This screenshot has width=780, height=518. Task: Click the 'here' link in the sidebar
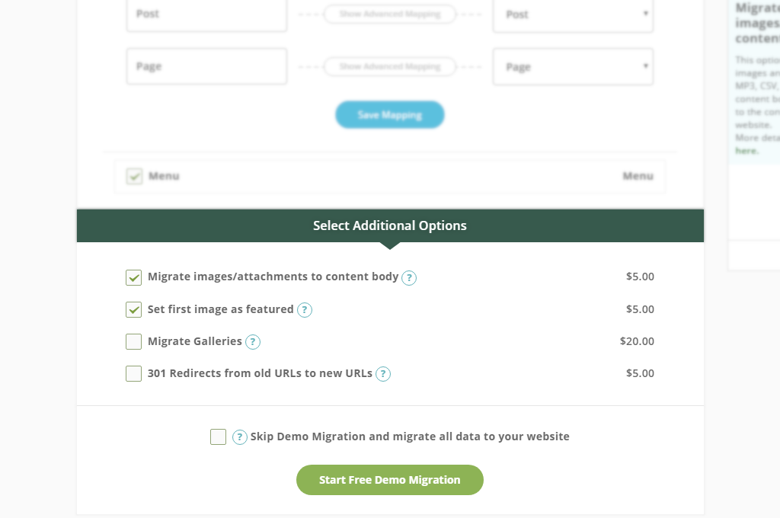[x=746, y=151]
